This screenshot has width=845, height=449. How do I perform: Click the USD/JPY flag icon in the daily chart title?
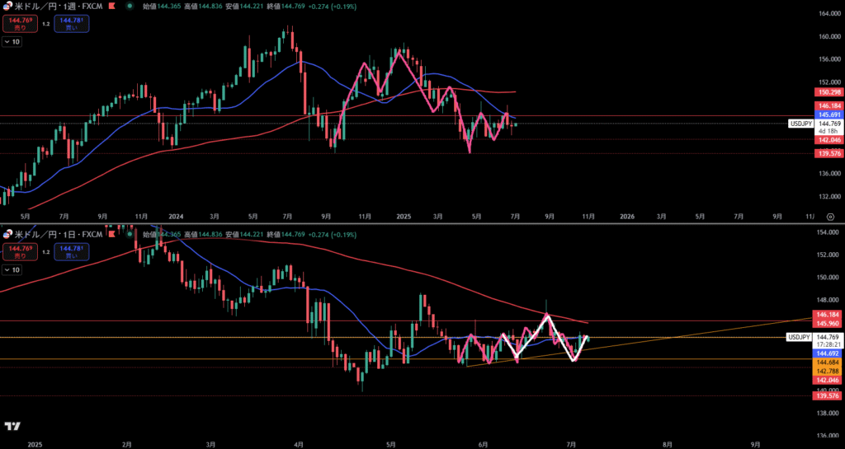coord(7,235)
